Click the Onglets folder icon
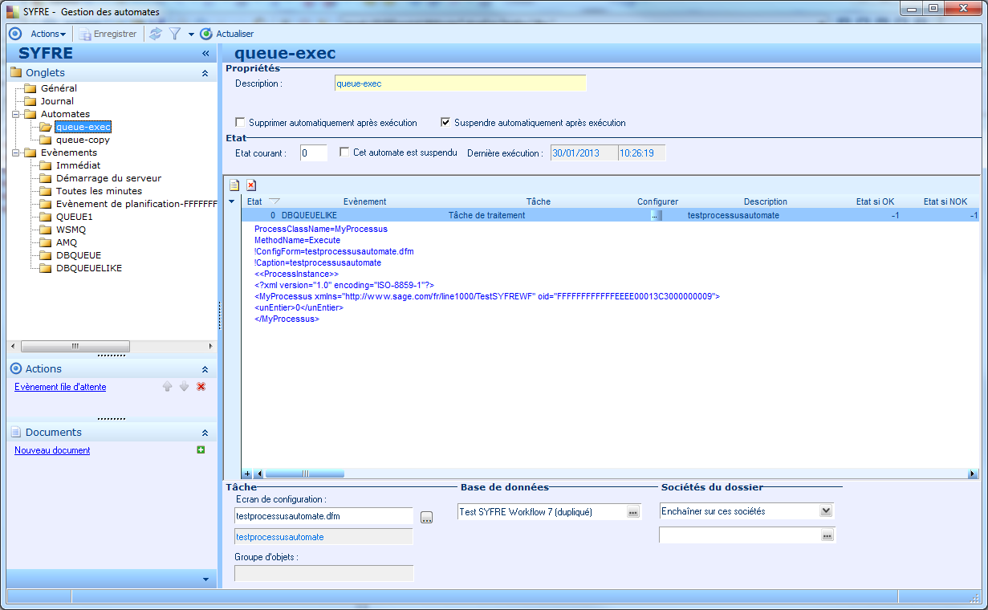This screenshot has width=988, height=610. (16, 72)
